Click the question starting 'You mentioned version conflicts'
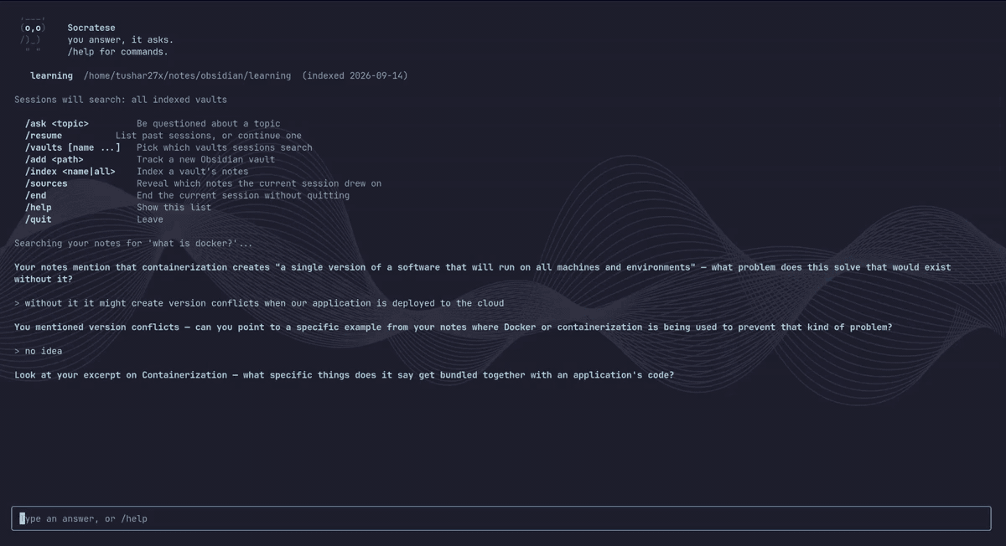This screenshot has height=546, width=1006. 454,327
